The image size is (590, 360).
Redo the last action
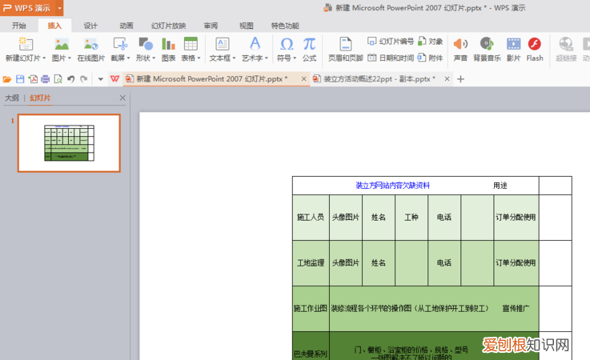[83, 79]
